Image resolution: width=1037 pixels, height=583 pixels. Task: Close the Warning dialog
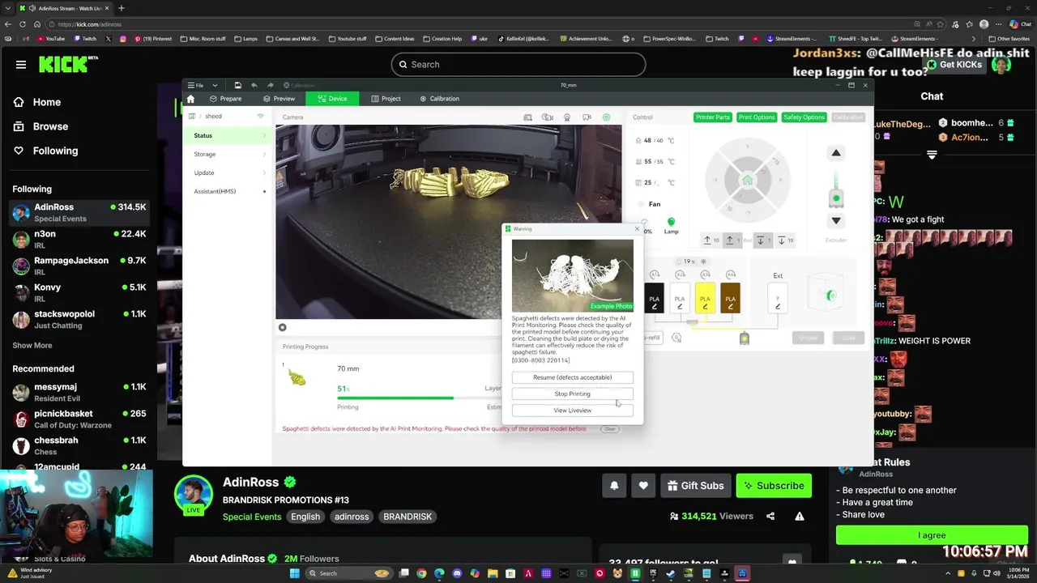pos(637,229)
